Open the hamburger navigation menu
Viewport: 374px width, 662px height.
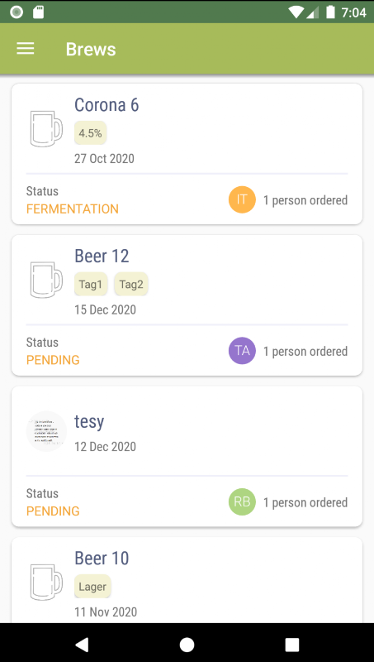pos(26,49)
